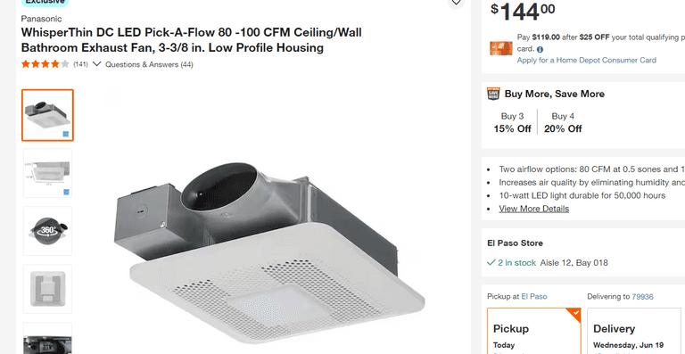Select the dimensions diagram thumbnail
This screenshot has width=685, height=354.
(47, 173)
